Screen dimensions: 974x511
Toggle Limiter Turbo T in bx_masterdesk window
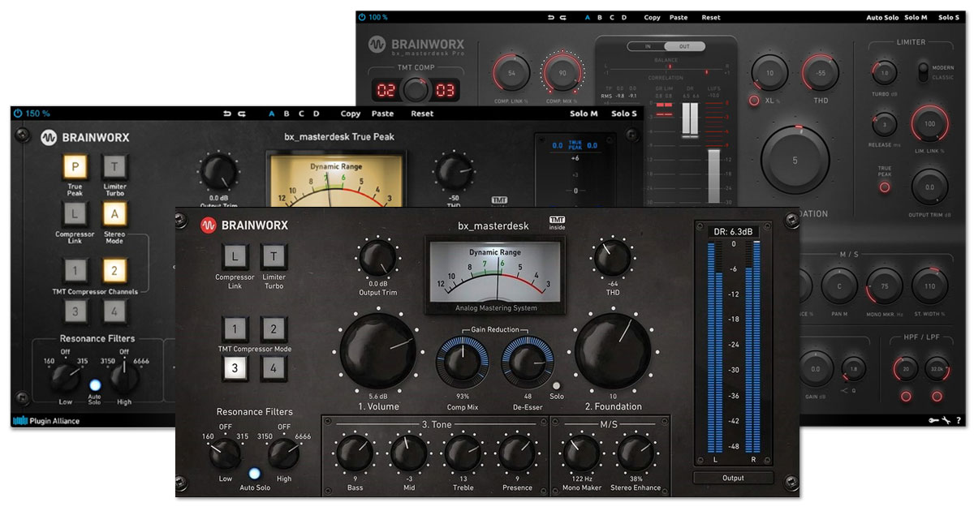[x=274, y=256]
